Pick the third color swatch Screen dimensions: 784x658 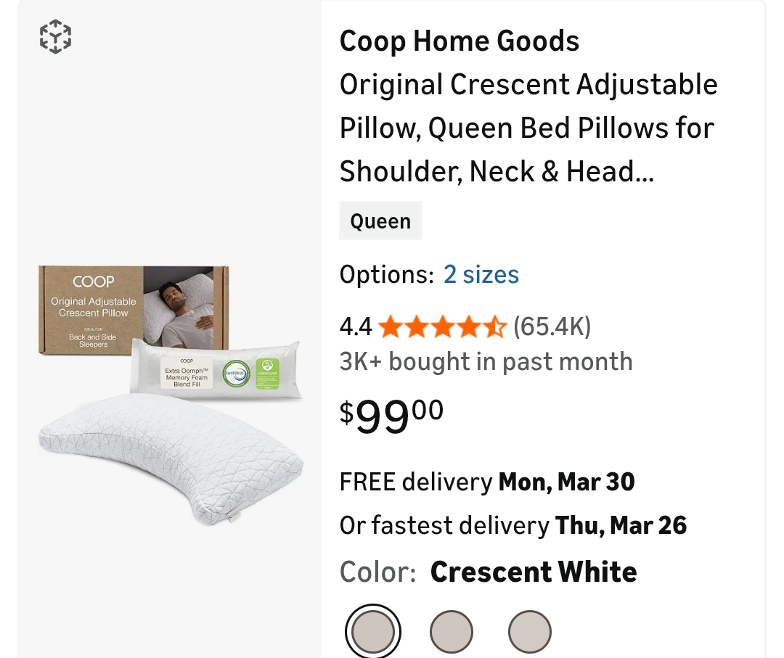529,631
